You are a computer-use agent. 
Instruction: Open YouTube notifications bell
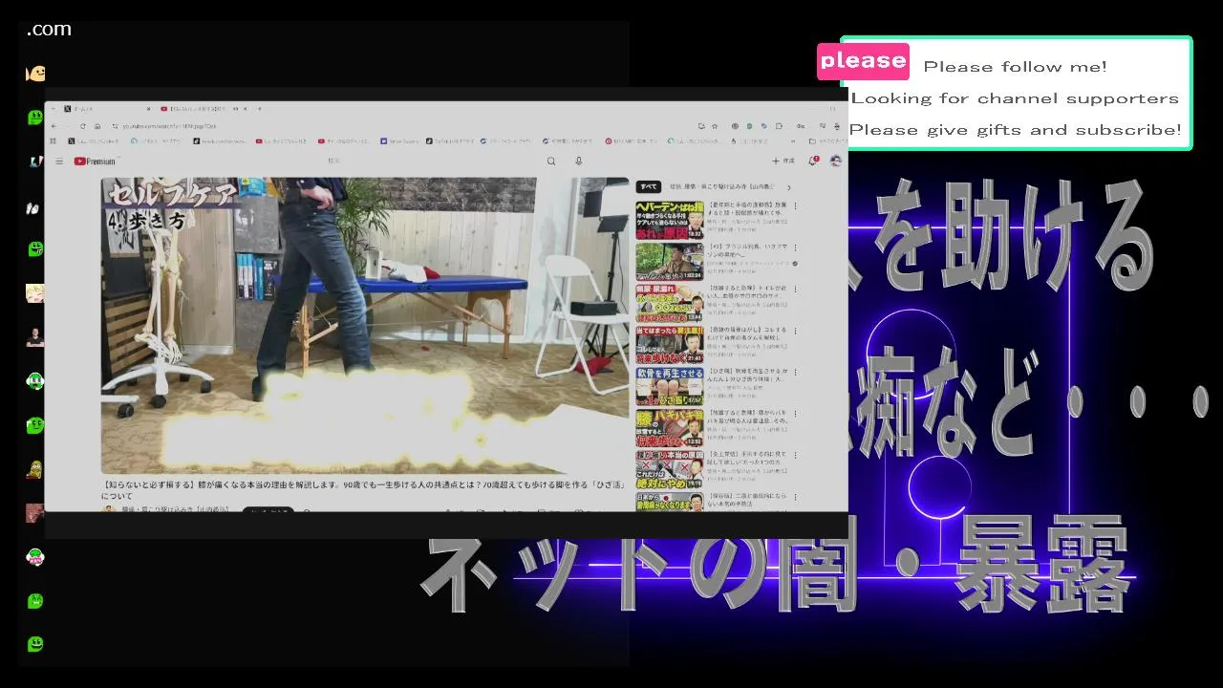tap(814, 161)
